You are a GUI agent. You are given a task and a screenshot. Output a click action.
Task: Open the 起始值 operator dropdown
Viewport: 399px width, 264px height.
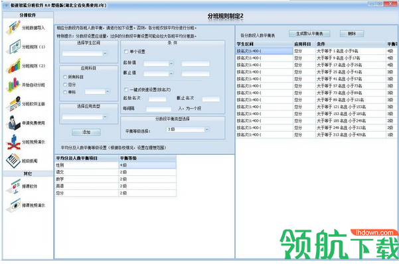171,64
